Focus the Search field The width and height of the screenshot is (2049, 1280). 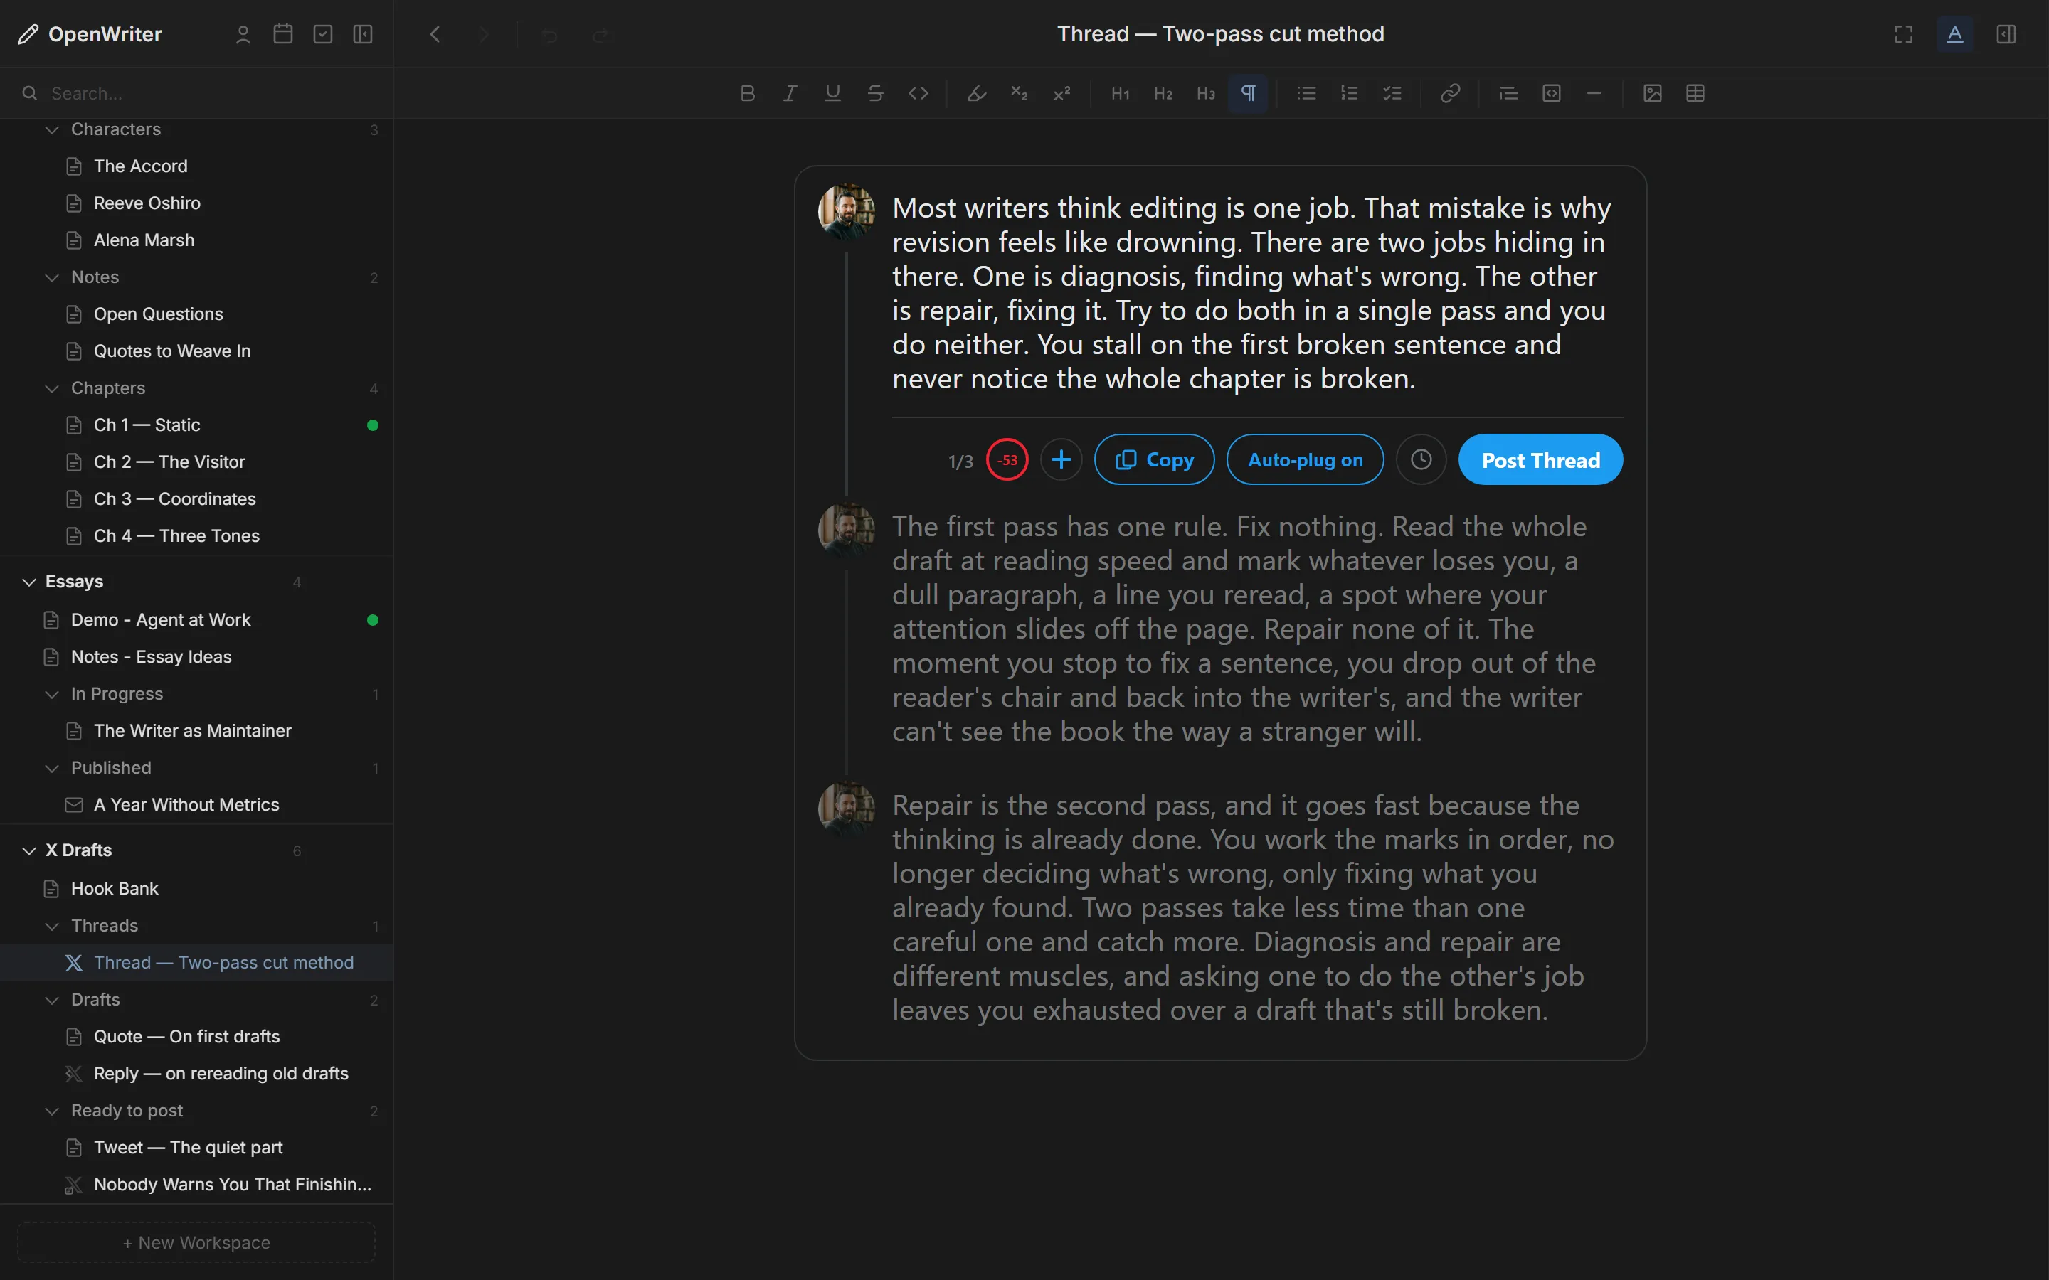pos(196,93)
